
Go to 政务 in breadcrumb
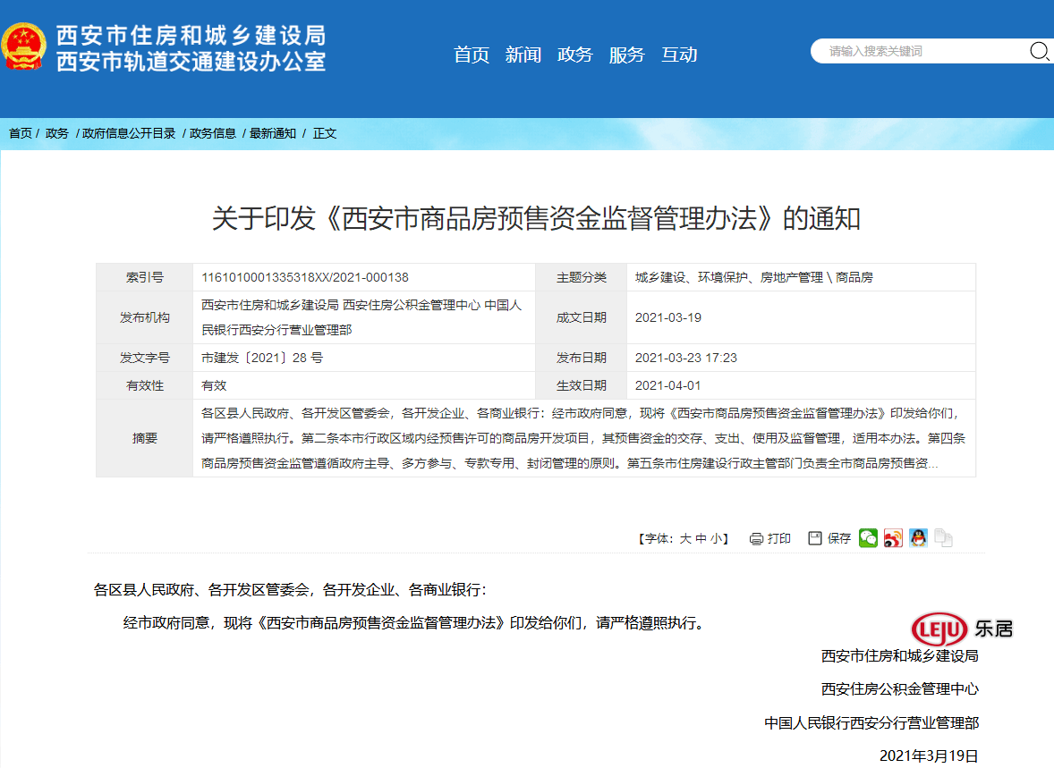click(57, 133)
